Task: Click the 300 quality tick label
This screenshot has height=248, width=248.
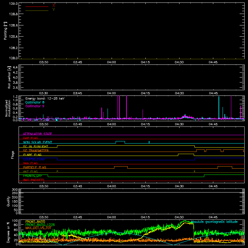Action: click(15, 189)
